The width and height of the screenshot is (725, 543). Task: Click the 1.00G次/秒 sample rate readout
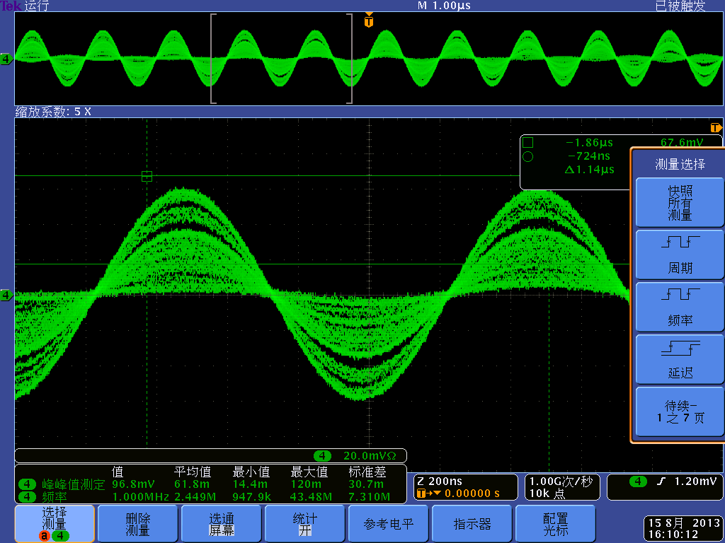[561, 481]
